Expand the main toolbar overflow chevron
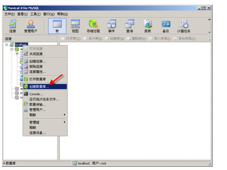This screenshot has width=227, height=170. (209, 19)
